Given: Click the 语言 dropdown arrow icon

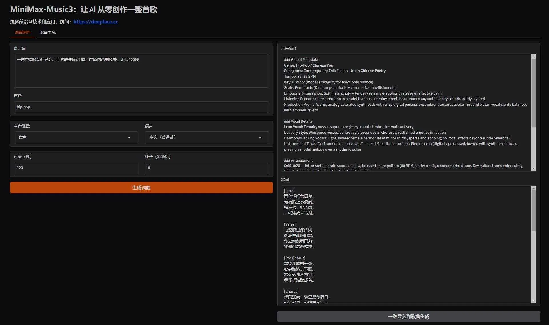Looking at the screenshot, I should (260, 138).
